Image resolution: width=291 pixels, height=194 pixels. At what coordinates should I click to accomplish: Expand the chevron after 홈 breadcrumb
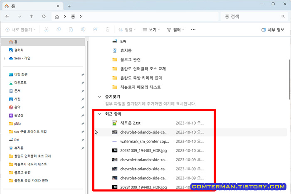click(81, 17)
